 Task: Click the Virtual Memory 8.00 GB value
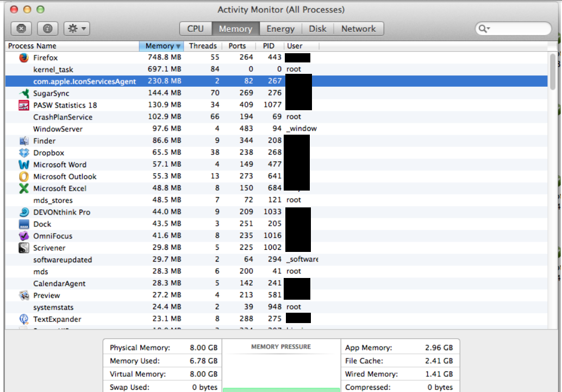point(204,374)
